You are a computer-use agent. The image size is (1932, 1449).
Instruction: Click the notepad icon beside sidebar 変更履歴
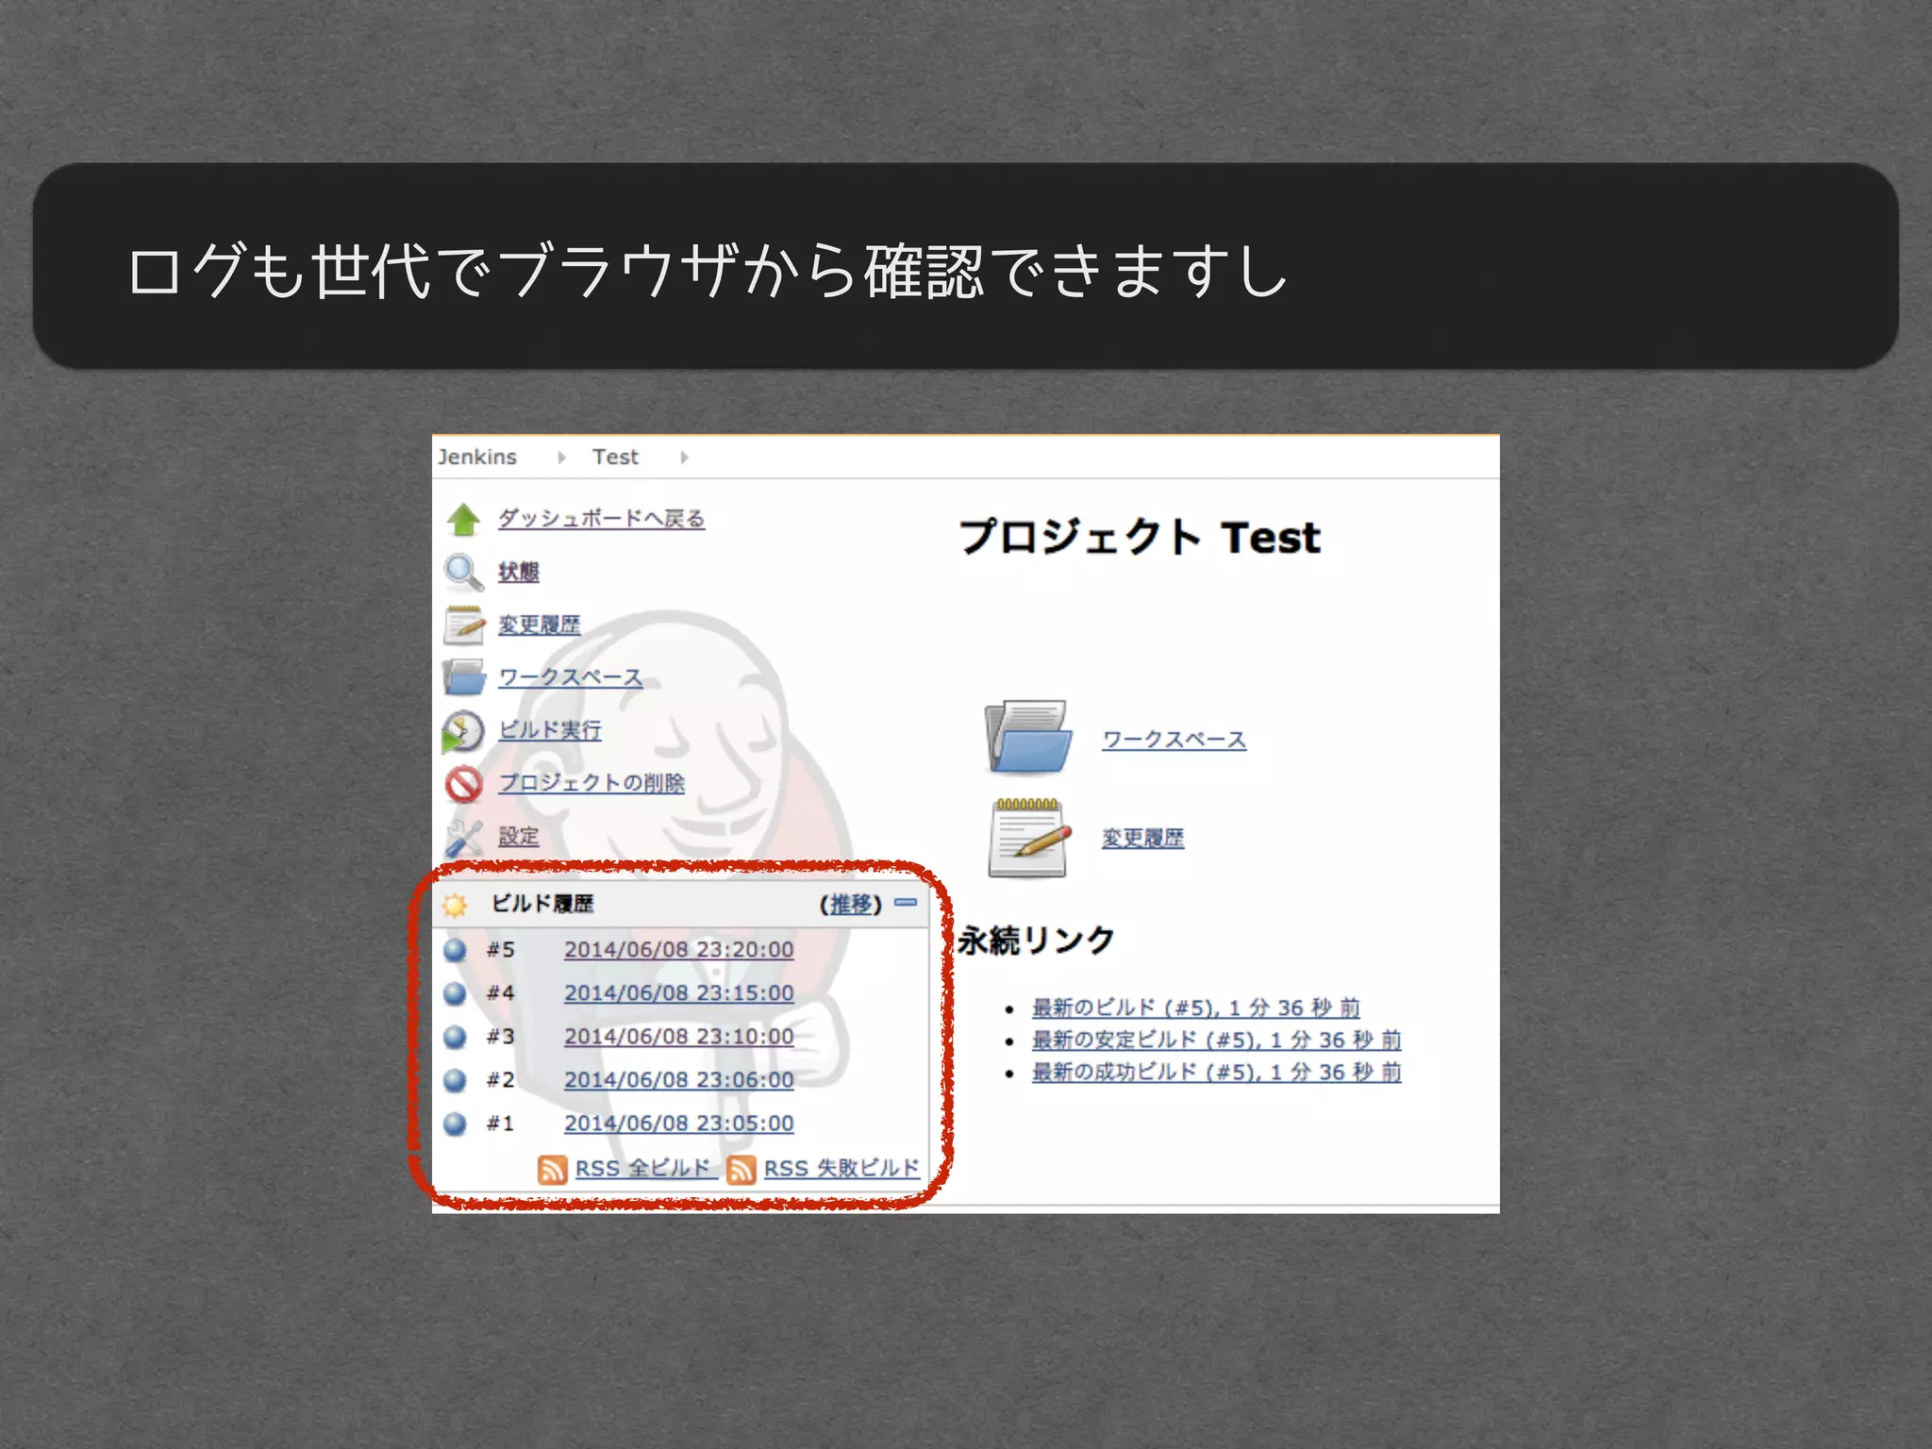pos(463,625)
